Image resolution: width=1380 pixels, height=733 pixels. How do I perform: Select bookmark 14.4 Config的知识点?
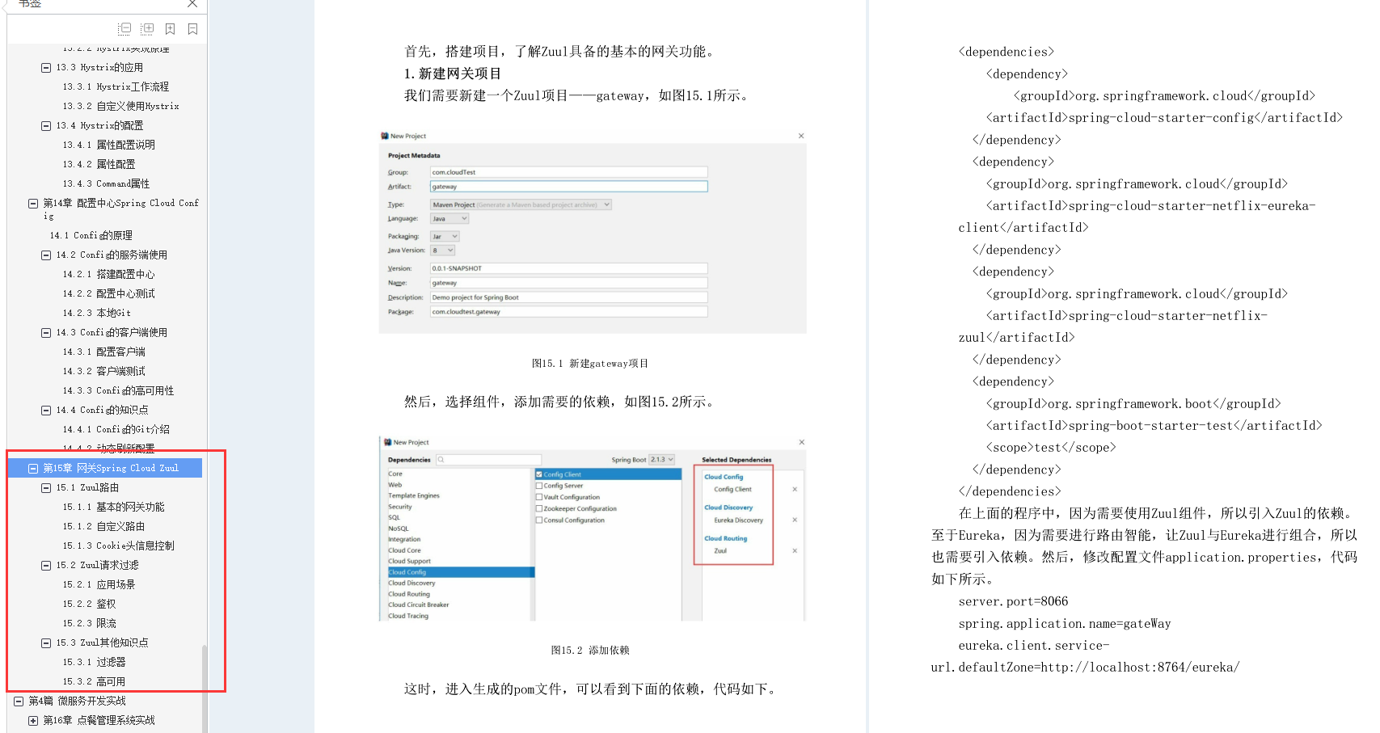point(102,410)
